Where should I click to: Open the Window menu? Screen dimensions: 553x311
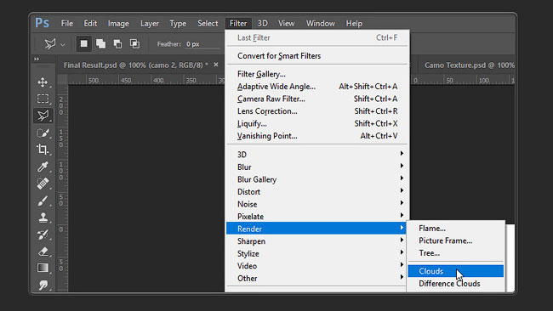coord(320,23)
